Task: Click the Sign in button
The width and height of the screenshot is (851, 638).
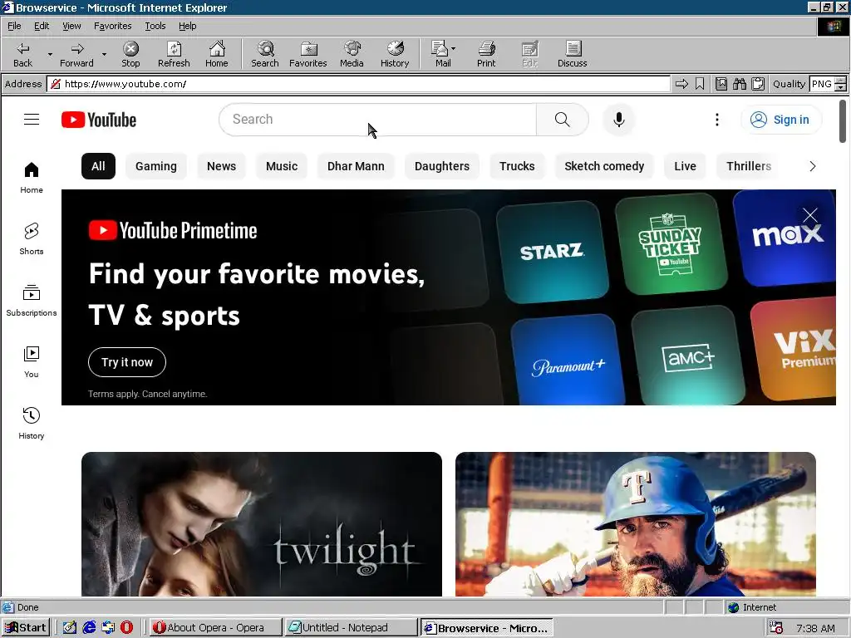Action: click(x=781, y=120)
